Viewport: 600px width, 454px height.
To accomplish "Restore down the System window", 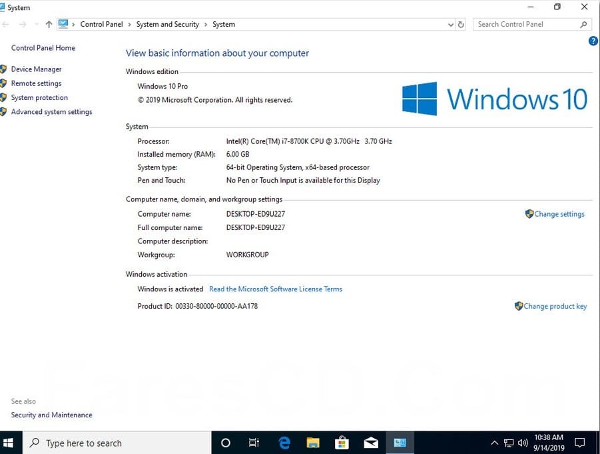I will click(557, 7).
